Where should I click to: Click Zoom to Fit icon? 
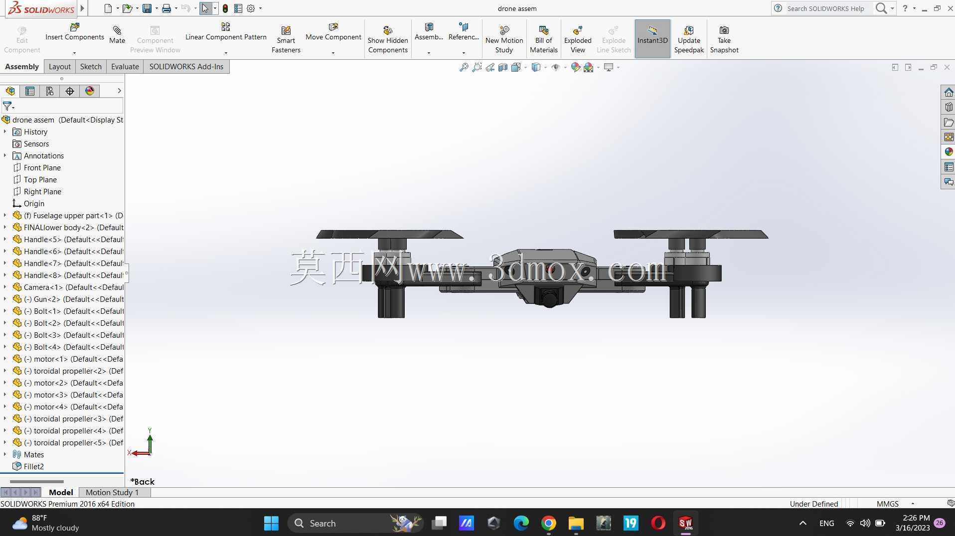click(x=464, y=67)
